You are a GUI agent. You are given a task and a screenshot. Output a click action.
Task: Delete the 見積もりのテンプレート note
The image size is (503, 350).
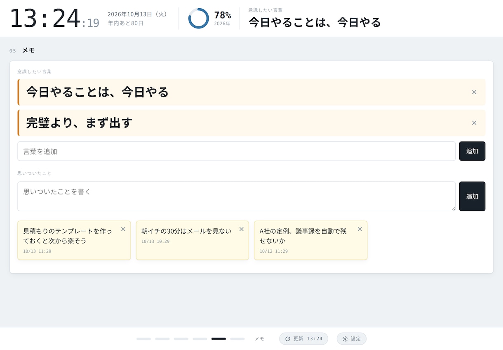click(123, 229)
